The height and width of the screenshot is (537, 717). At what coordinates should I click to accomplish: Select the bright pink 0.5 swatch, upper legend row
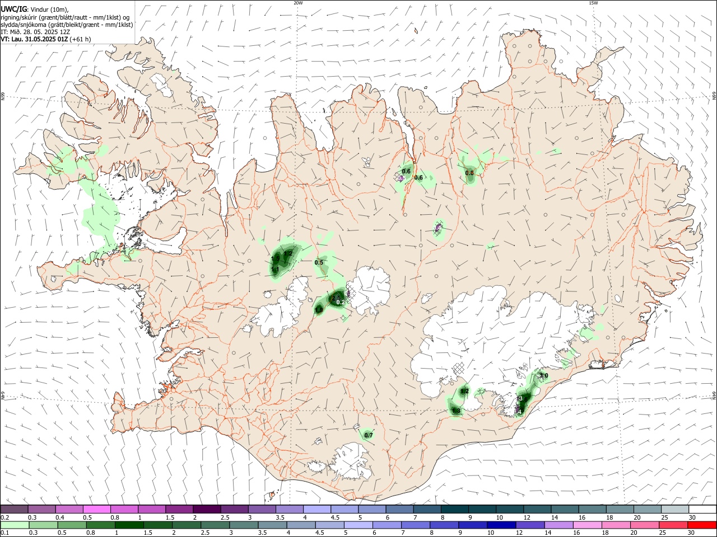pyautogui.click(x=96, y=510)
